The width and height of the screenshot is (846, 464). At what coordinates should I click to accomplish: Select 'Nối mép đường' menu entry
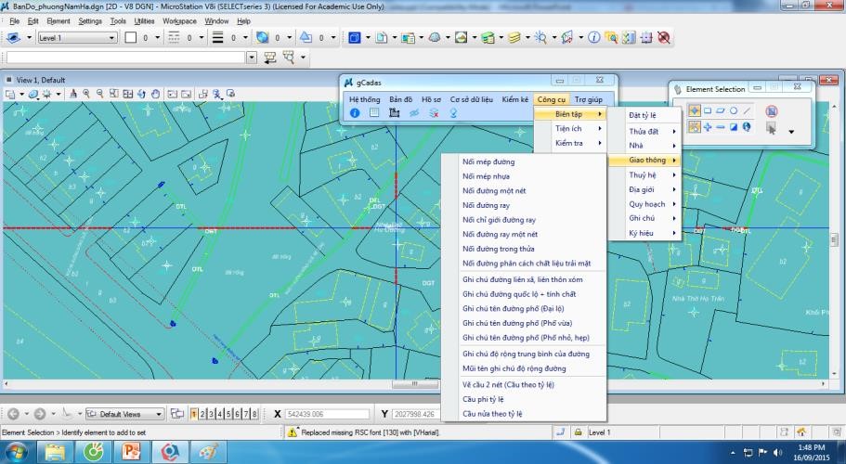[488, 161]
